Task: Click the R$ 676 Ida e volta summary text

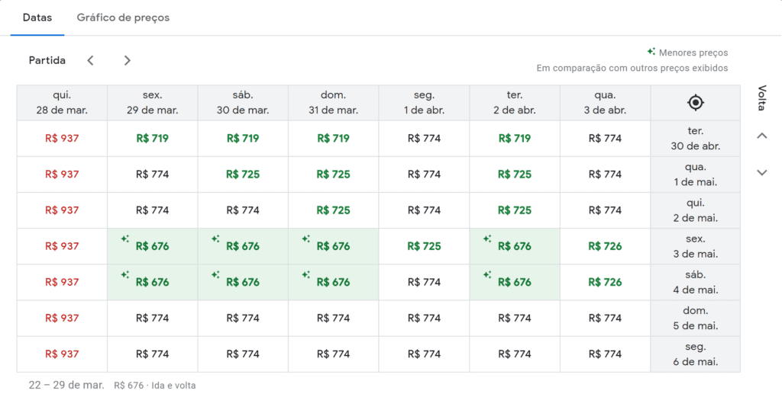Action: click(154, 386)
